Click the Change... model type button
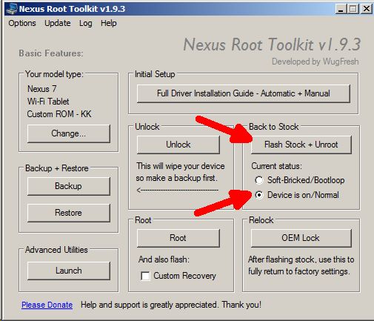 (x=69, y=133)
